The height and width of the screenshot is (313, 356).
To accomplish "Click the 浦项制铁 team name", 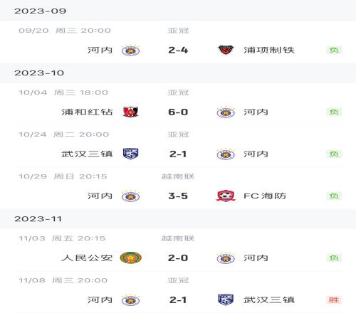I will coord(269,50).
